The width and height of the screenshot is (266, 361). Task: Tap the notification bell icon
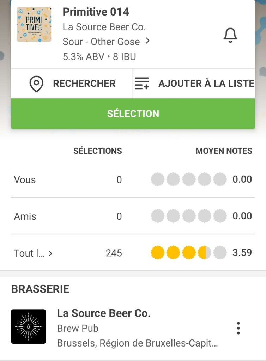coord(230,35)
